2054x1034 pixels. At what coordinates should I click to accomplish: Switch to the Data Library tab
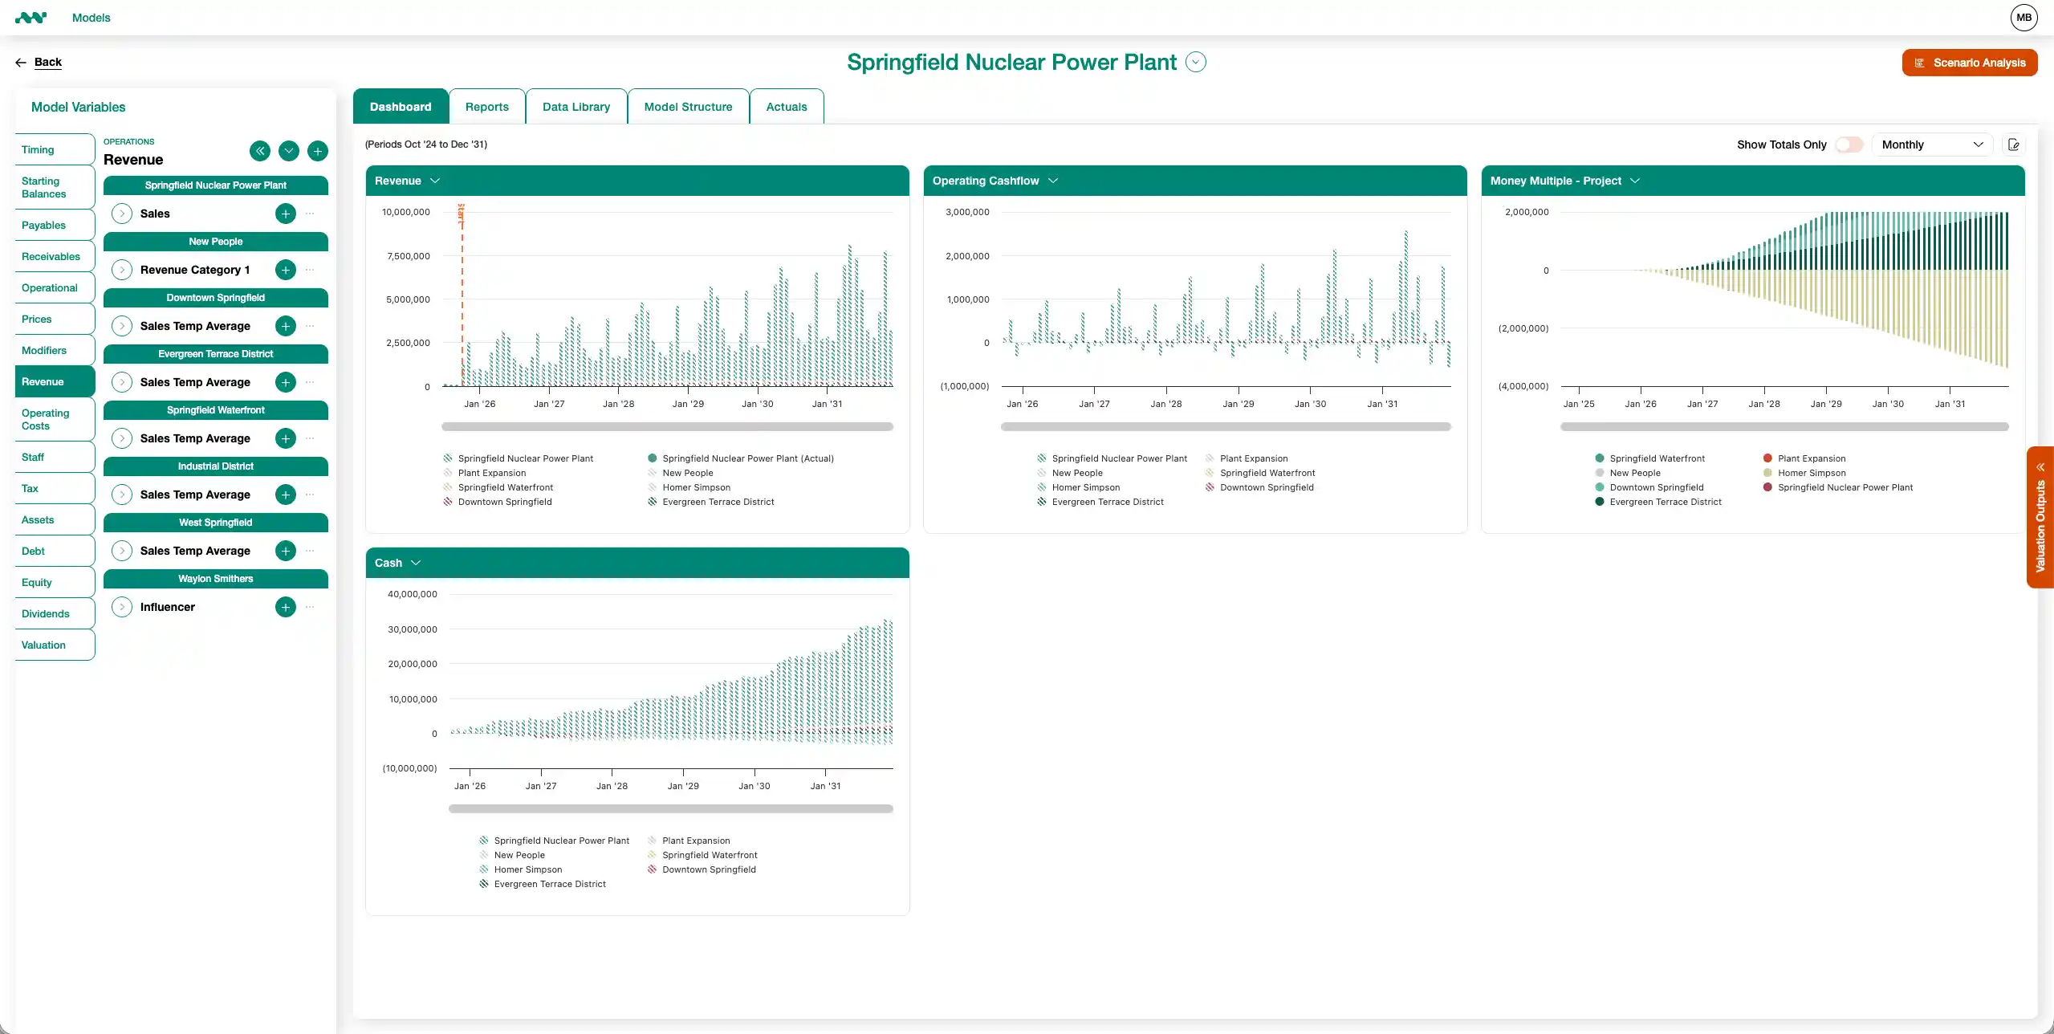click(576, 107)
